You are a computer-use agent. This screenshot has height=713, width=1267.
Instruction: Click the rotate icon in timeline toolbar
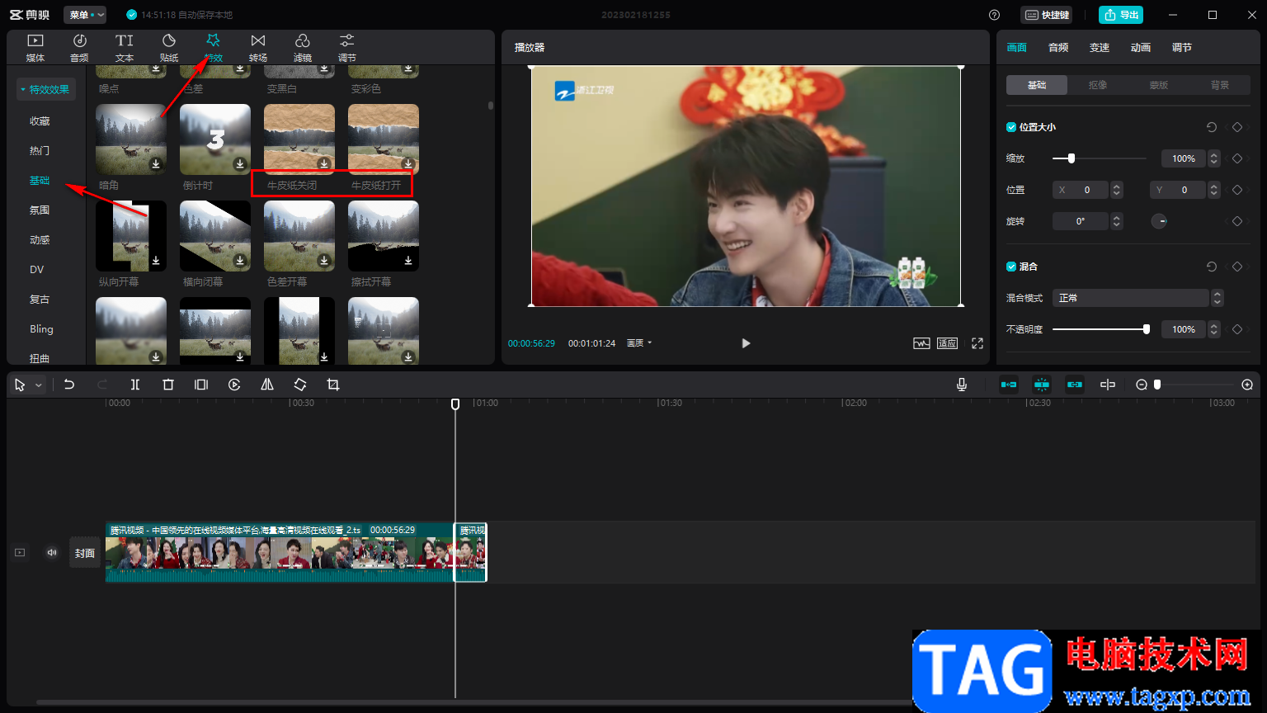[x=300, y=385]
